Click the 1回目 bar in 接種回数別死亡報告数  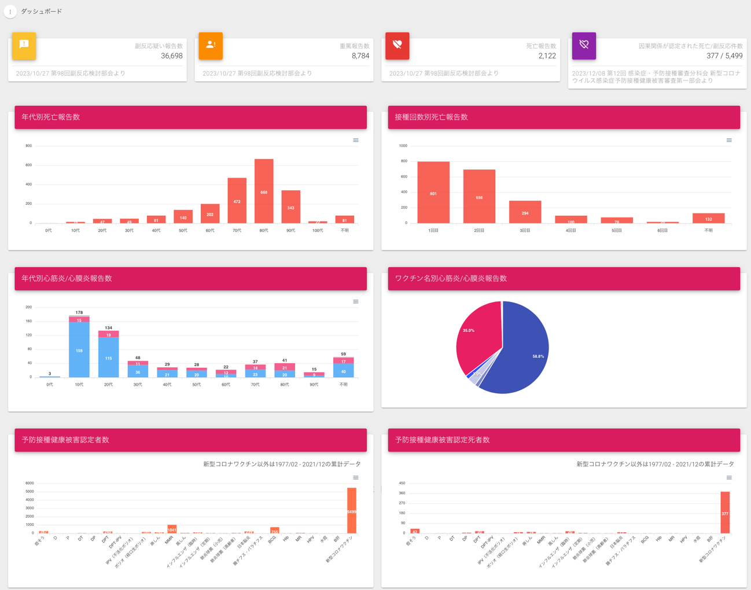[433, 193]
